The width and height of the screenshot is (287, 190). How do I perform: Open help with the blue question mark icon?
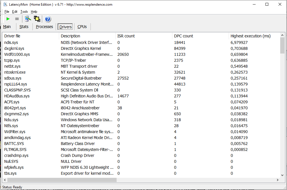point(48,19)
